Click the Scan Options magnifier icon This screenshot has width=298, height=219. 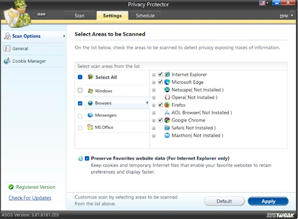pyautogui.click(x=7, y=36)
